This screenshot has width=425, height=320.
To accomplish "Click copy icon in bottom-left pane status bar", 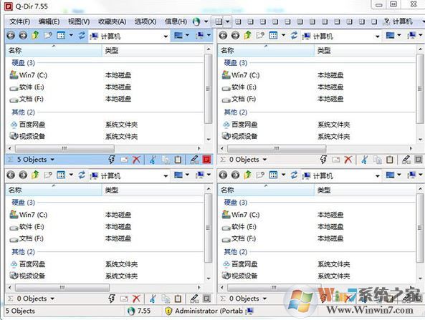I will [x=166, y=299].
